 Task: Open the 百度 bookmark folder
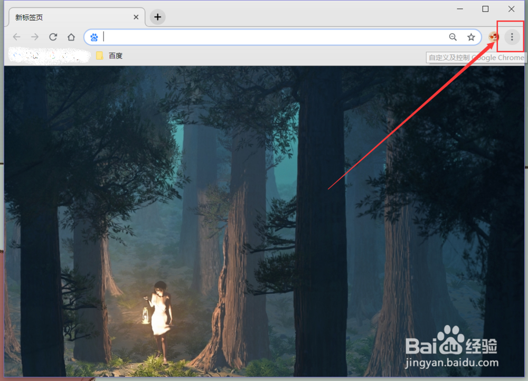point(109,55)
